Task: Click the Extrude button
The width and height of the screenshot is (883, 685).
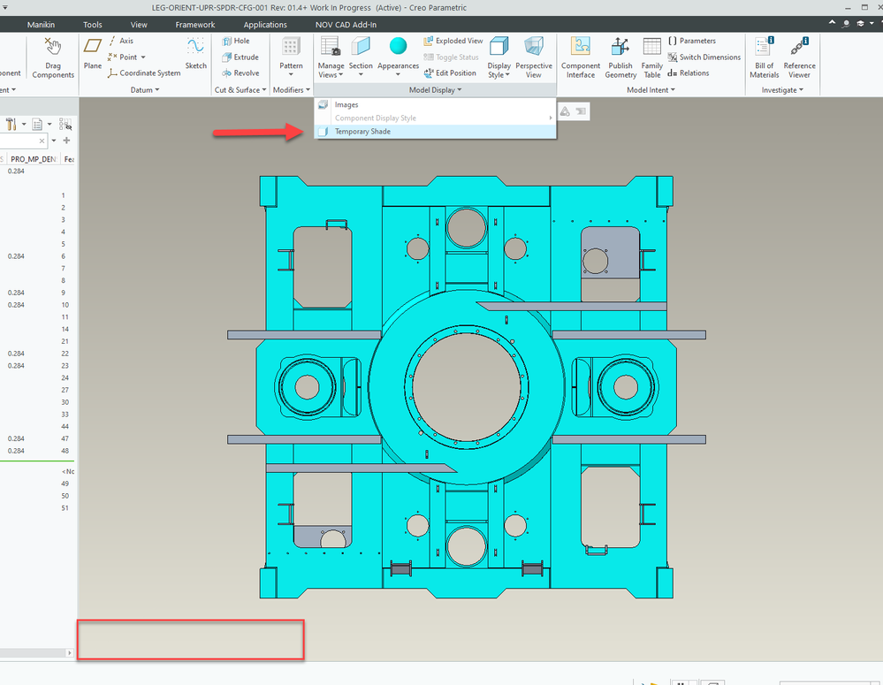Action: (x=240, y=57)
